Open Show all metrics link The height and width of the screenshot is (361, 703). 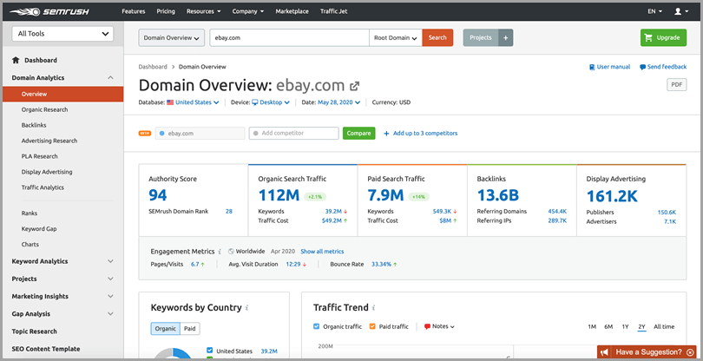(x=322, y=252)
